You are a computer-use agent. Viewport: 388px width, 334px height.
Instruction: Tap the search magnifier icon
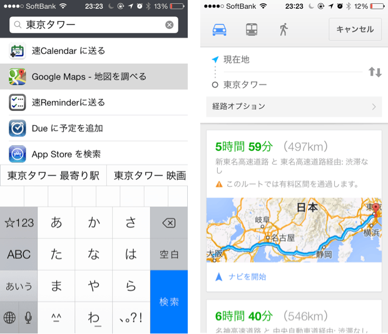18,25
